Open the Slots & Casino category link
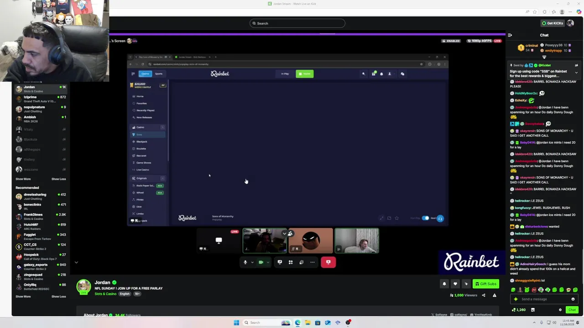Screen dimensions: 584x328 point(105,294)
